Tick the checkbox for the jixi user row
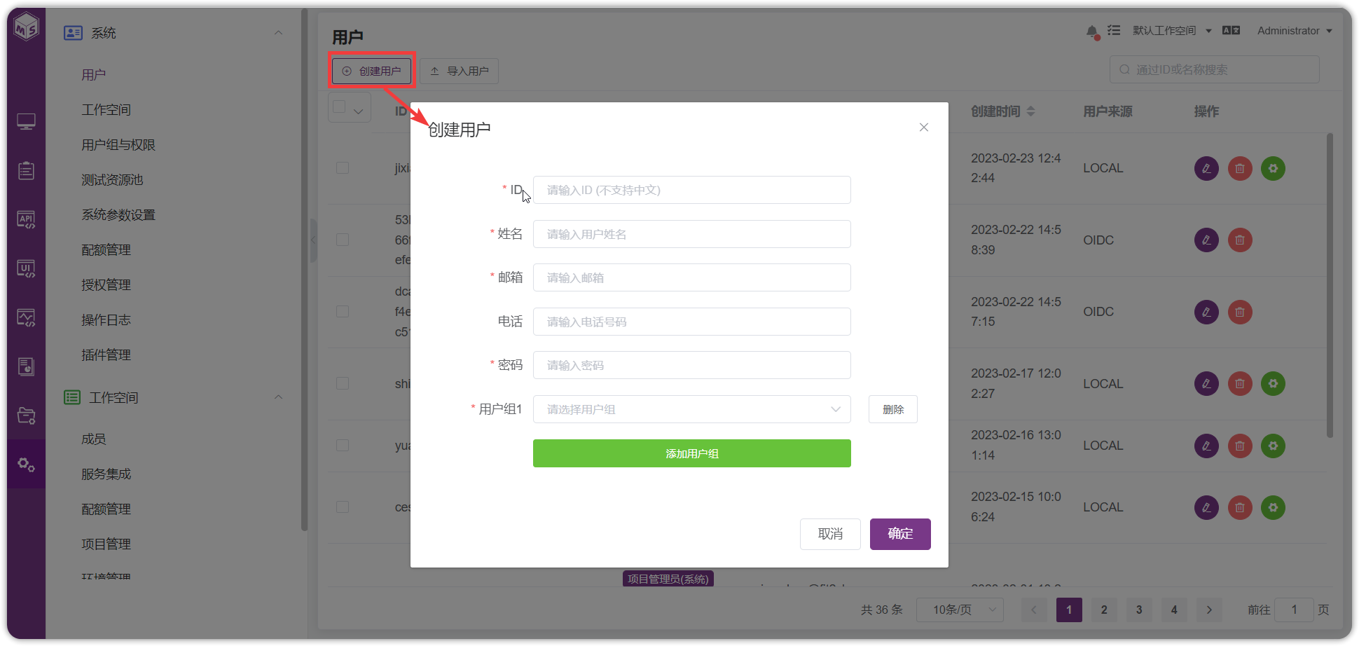 (343, 168)
